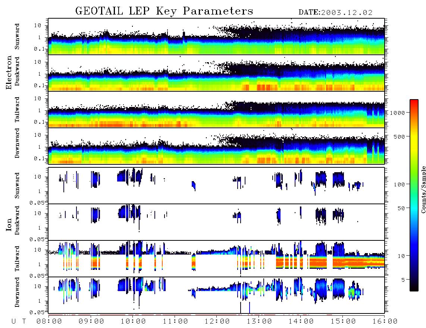Click the Ion Sunward spectrogram panel
This screenshot has height=328, width=426.
coord(216,186)
